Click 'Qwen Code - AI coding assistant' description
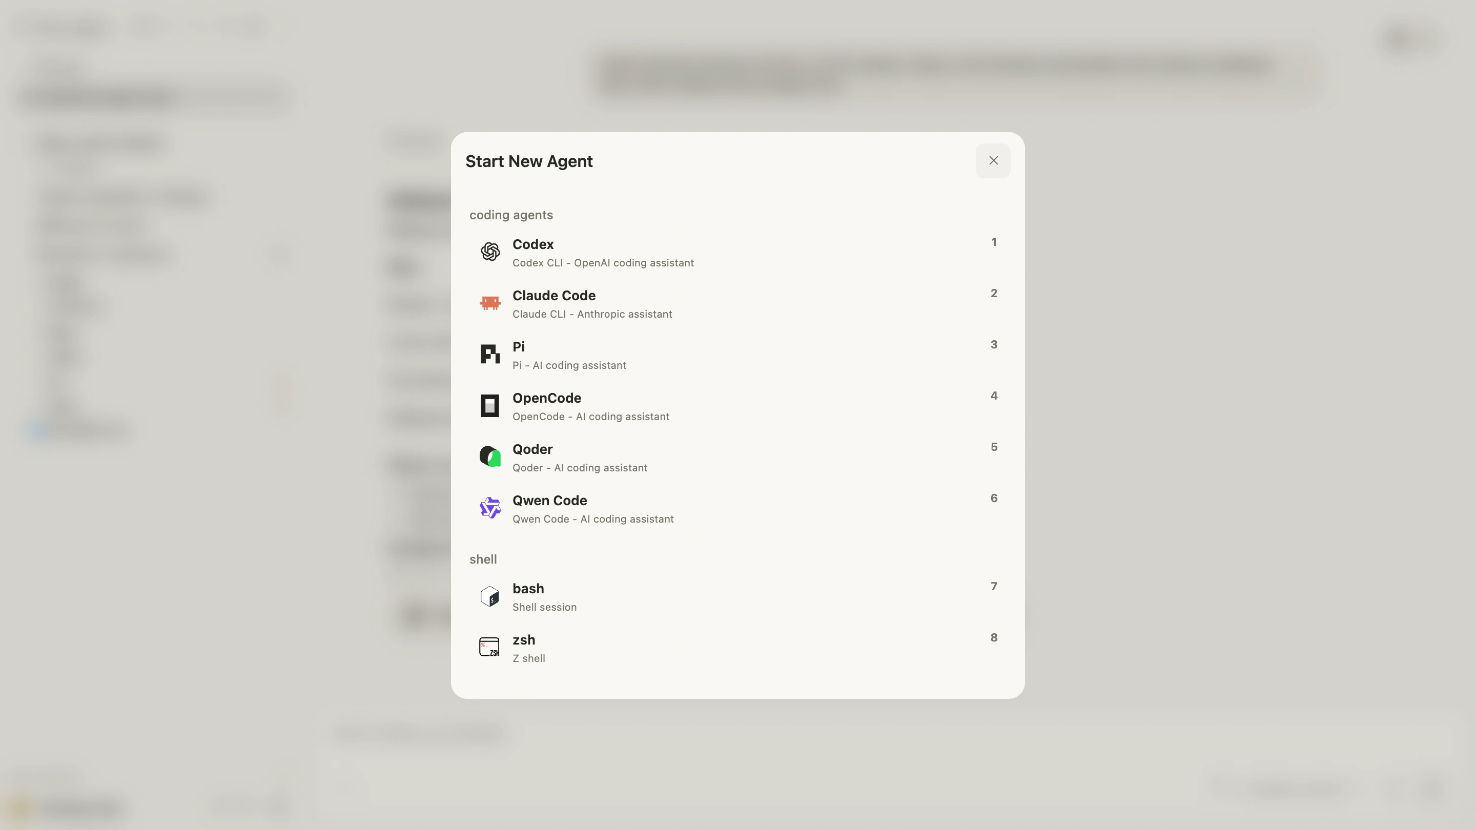1476x830 pixels. pyautogui.click(x=593, y=519)
